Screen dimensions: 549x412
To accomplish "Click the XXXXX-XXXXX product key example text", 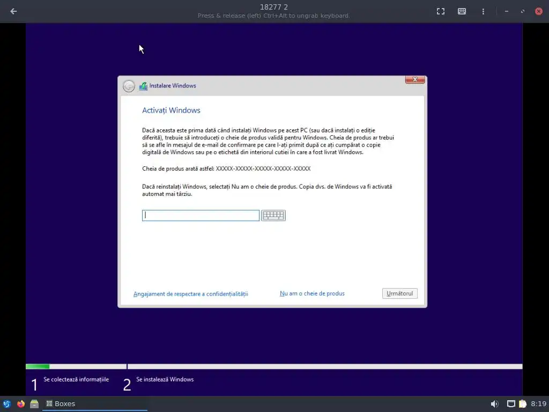I will (x=263, y=168).
